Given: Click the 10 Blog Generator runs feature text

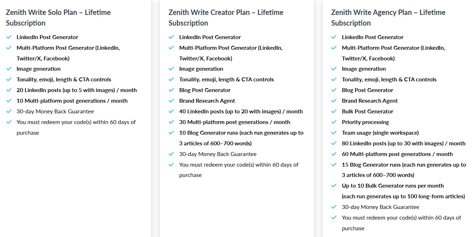Looking at the screenshot, I should point(241,133).
